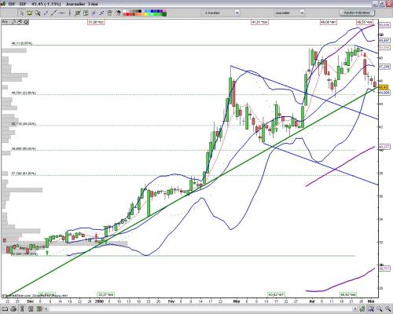
Task: Click the print icon in bottom toolbar
Action: tap(13, 309)
